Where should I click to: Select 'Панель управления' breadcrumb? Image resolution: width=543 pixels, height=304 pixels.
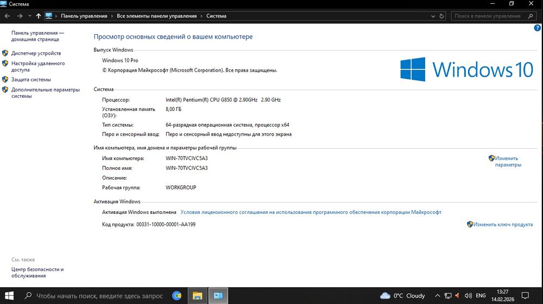pyautogui.click(x=84, y=16)
